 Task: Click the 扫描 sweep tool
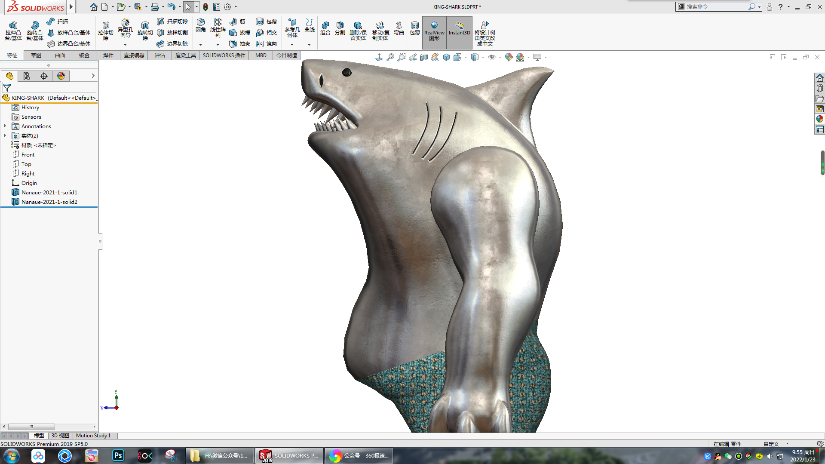(58, 21)
